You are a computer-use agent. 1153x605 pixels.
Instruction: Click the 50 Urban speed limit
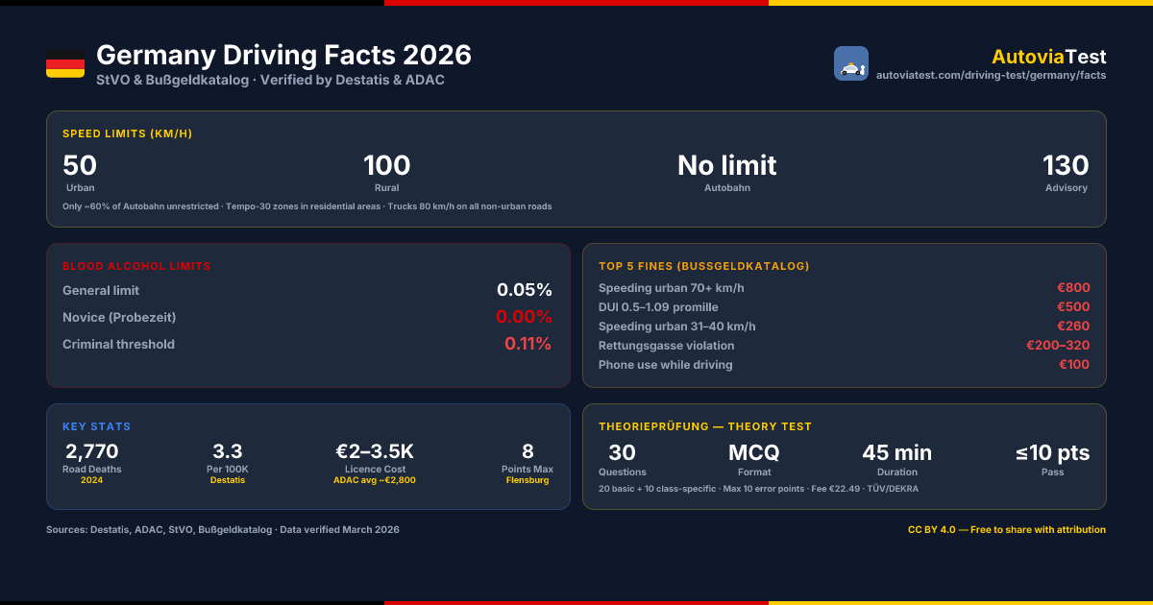point(80,173)
